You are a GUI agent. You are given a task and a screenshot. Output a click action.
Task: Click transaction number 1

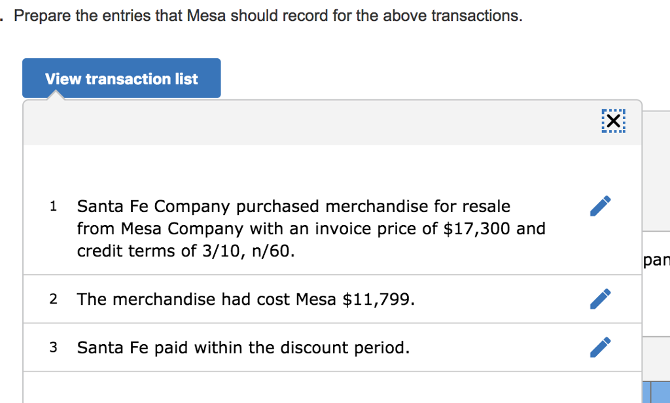(54, 207)
